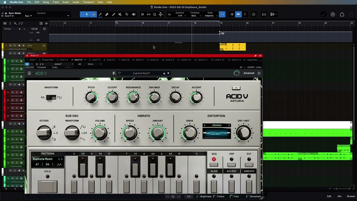357x201 pixels.
Task: Enable the ARP mode button
Action: (231, 165)
